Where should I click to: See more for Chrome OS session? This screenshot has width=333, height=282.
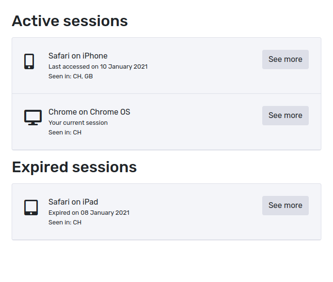click(x=285, y=116)
